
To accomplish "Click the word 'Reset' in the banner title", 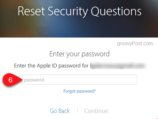I will coord(31,11).
